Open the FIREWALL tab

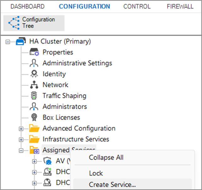coord(180,6)
